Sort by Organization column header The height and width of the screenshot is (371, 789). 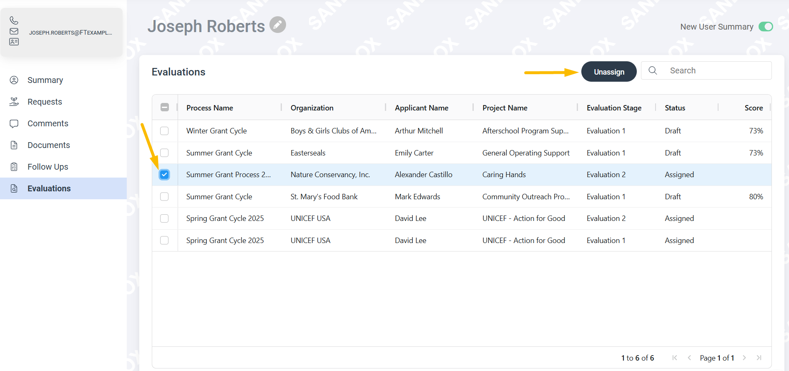(x=312, y=108)
